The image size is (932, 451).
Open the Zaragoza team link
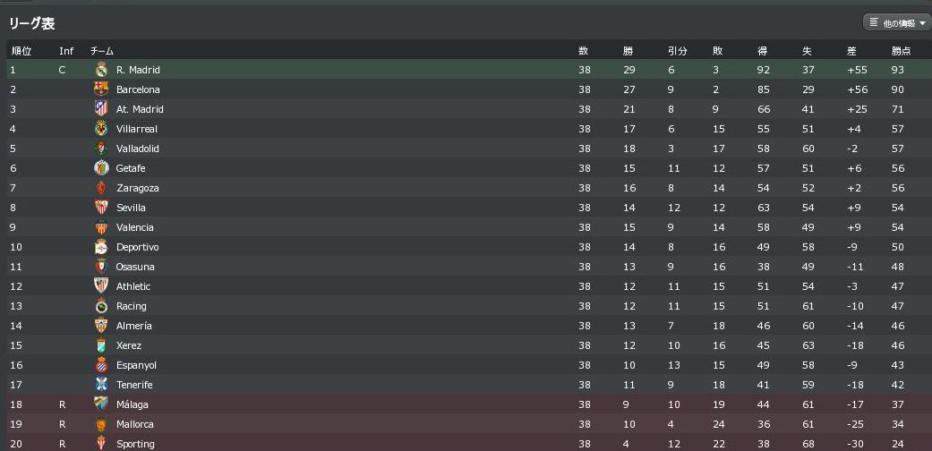click(x=137, y=188)
